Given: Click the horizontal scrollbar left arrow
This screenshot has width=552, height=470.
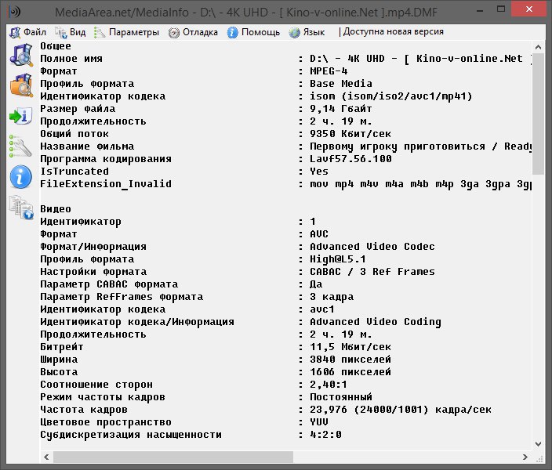Looking at the screenshot, I should (46, 457).
